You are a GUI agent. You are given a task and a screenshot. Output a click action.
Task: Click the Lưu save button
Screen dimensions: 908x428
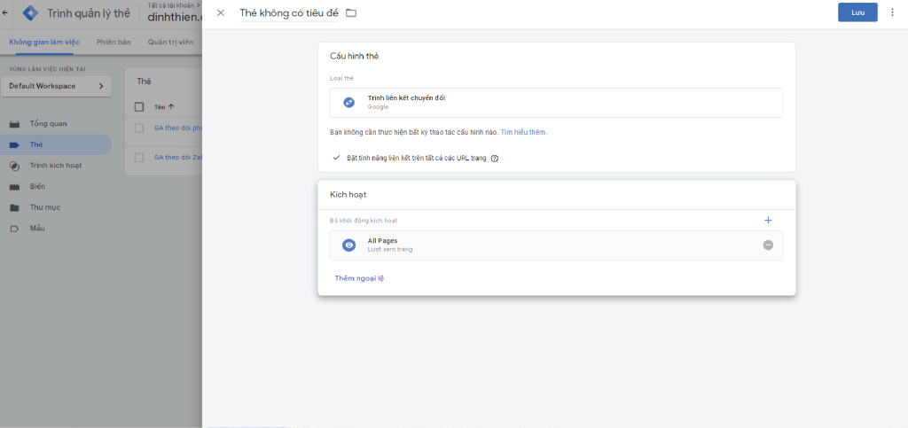pyautogui.click(x=857, y=12)
